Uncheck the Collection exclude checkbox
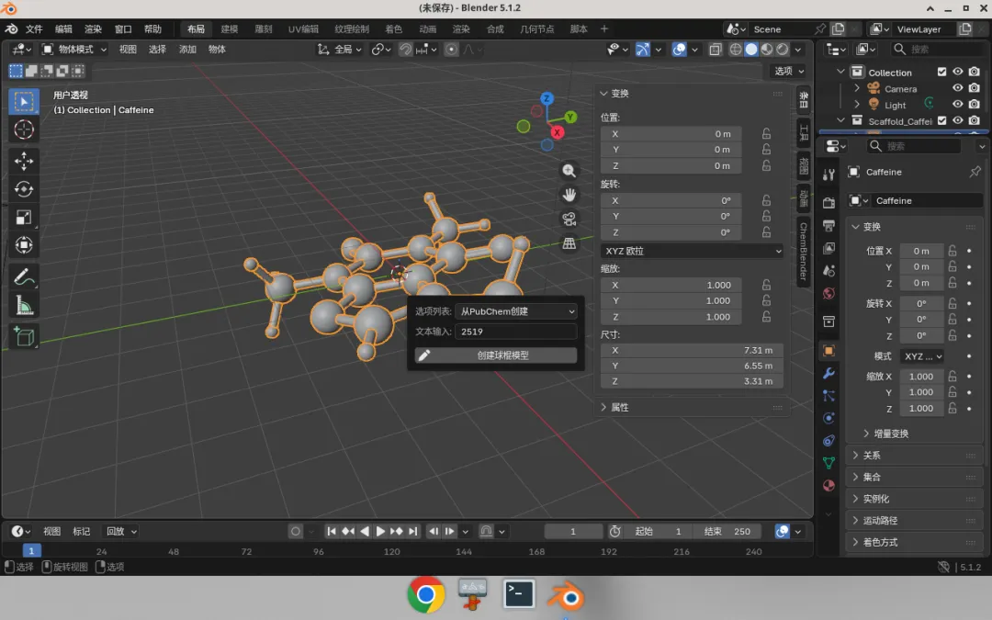This screenshot has width=992, height=620. [942, 72]
